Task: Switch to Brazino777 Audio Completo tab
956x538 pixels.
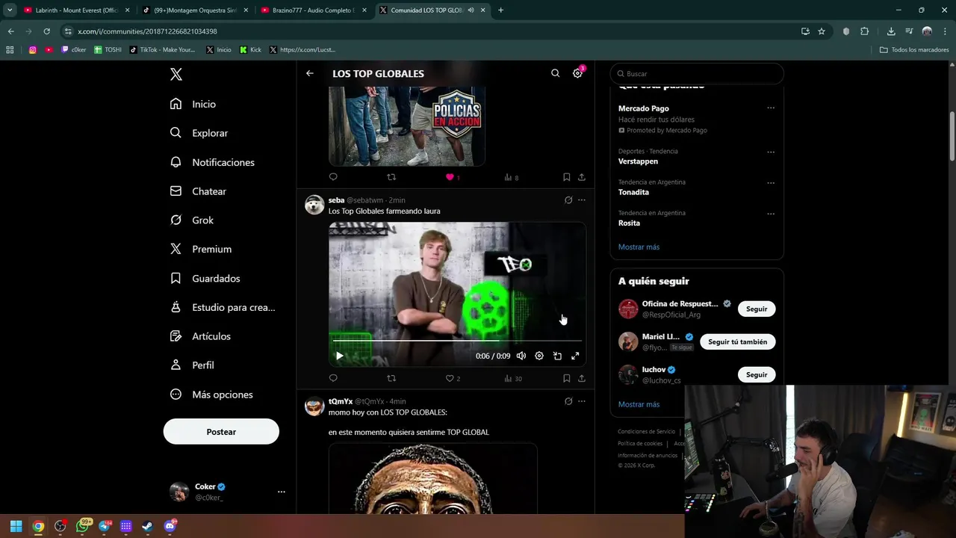Action: click(x=314, y=10)
